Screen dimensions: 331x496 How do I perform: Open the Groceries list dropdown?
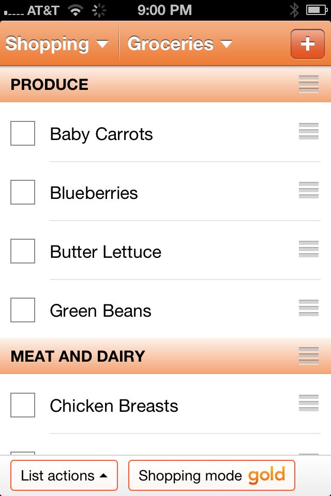click(180, 43)
